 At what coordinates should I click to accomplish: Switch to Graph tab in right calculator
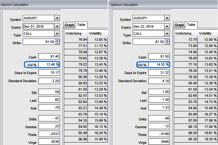tap(179, 25)
